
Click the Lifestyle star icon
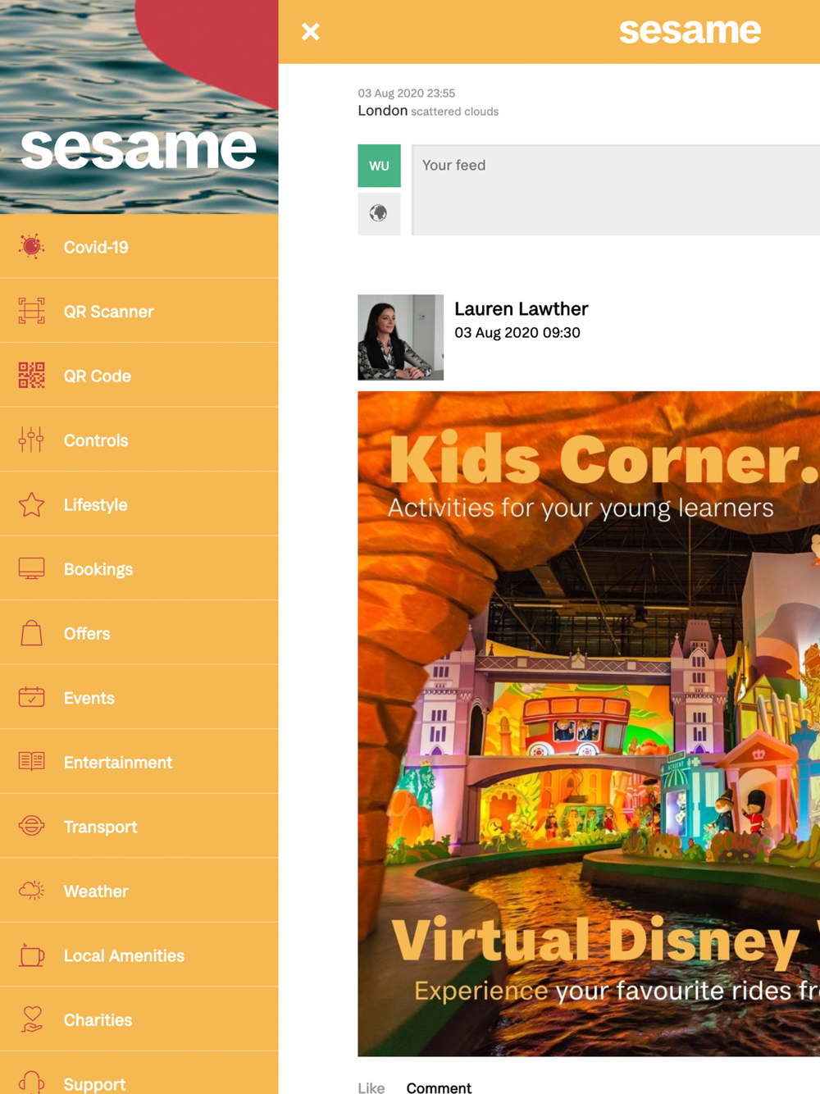click(x=31, y=504)
